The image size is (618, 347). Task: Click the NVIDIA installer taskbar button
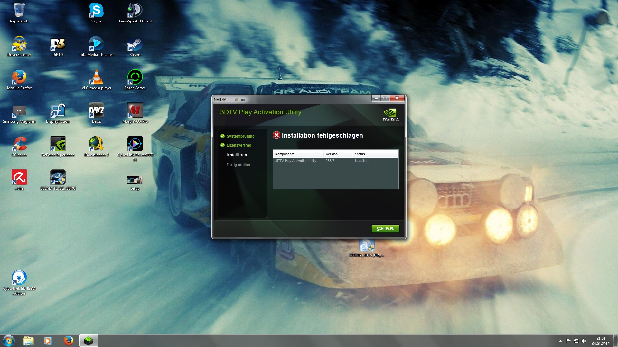pos(89,341)
